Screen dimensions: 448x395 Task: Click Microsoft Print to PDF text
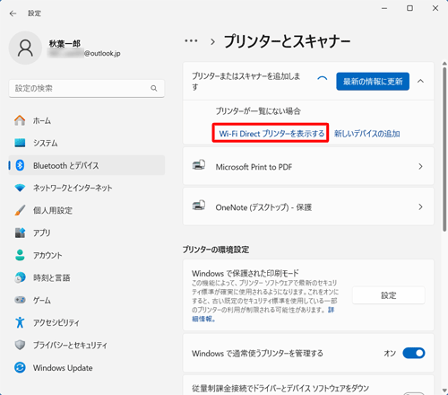click(x=254, y=167)
